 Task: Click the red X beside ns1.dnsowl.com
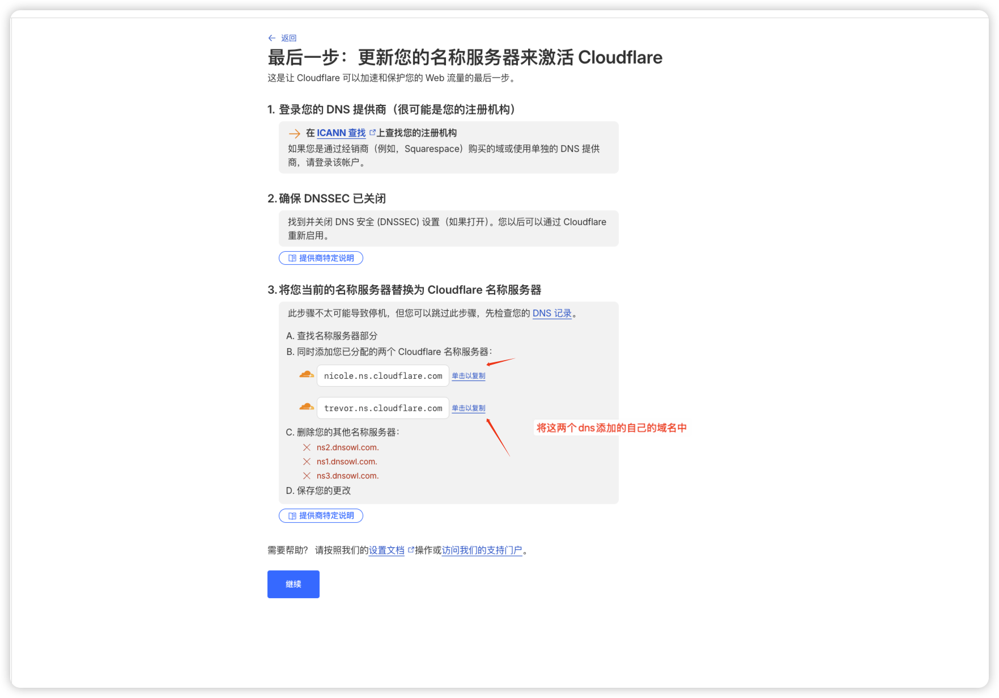[x=307, y=462]
